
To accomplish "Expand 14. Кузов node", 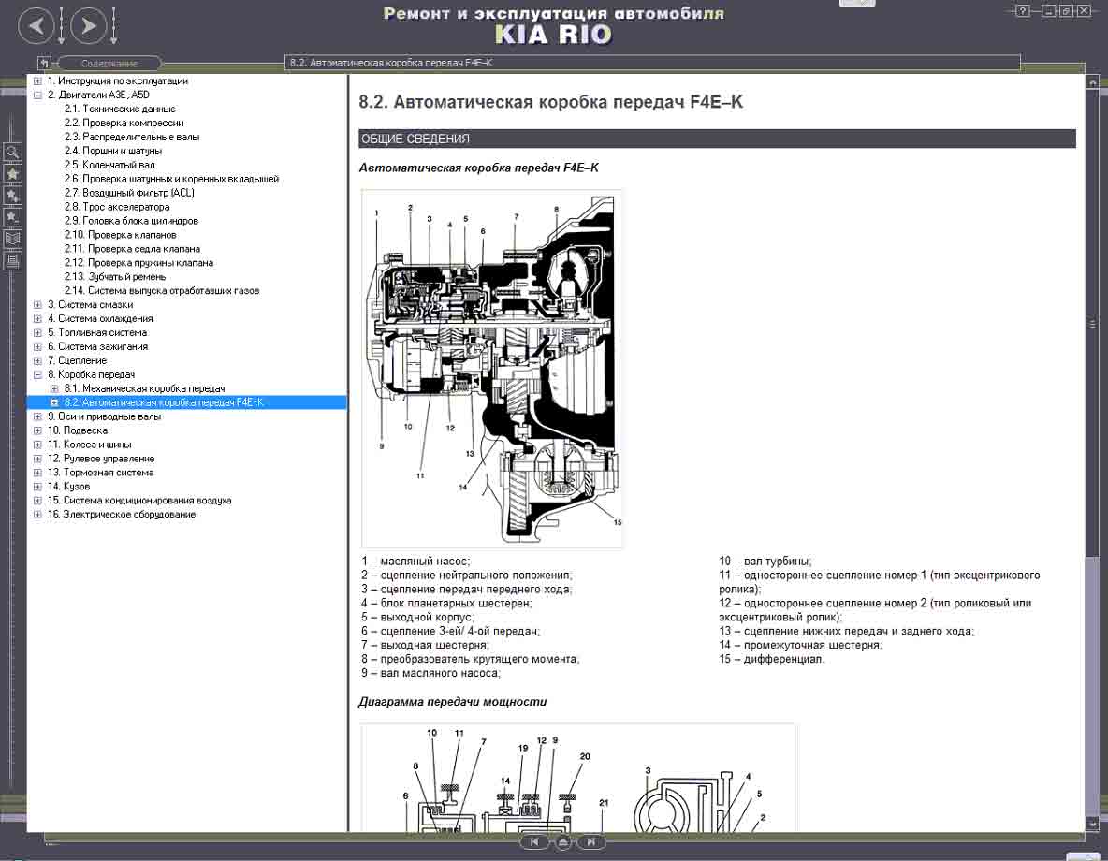I will click(x=37, y=487).
